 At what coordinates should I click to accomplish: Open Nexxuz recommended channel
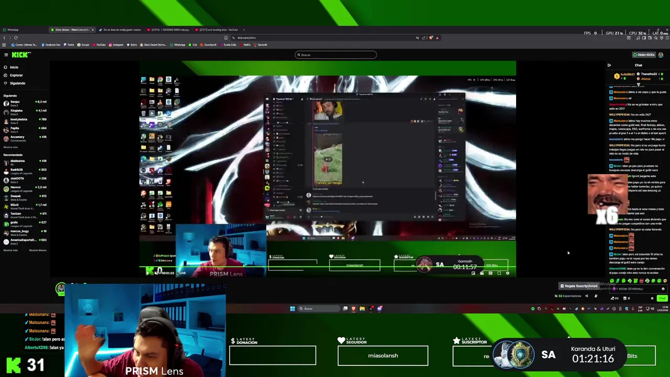pos(25,188)
